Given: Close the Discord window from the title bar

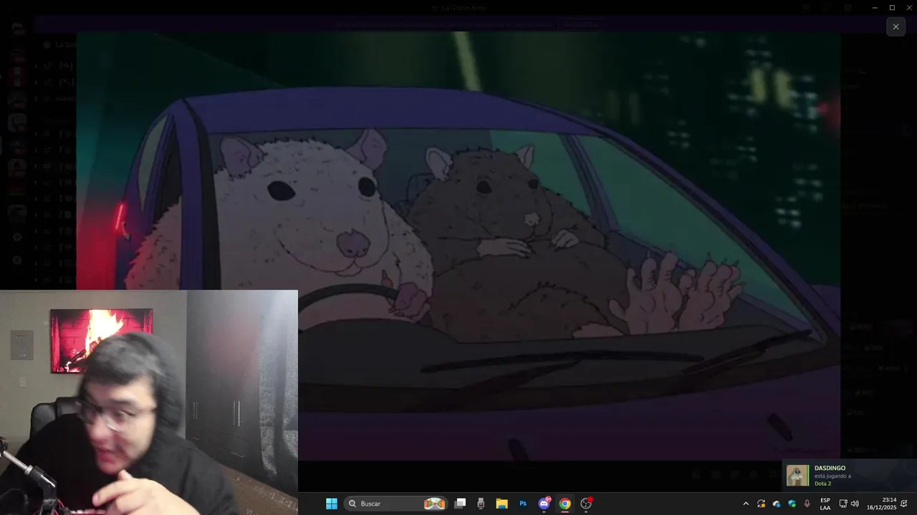Looking at the screenshot, I should (908, 7).
